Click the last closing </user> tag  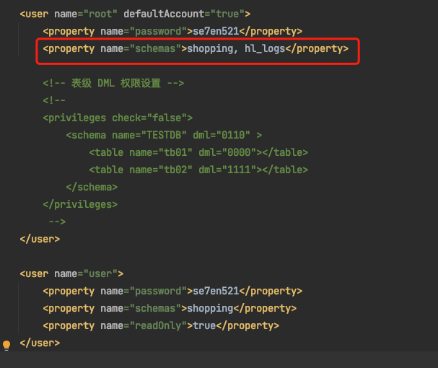(x=40, y=343)
